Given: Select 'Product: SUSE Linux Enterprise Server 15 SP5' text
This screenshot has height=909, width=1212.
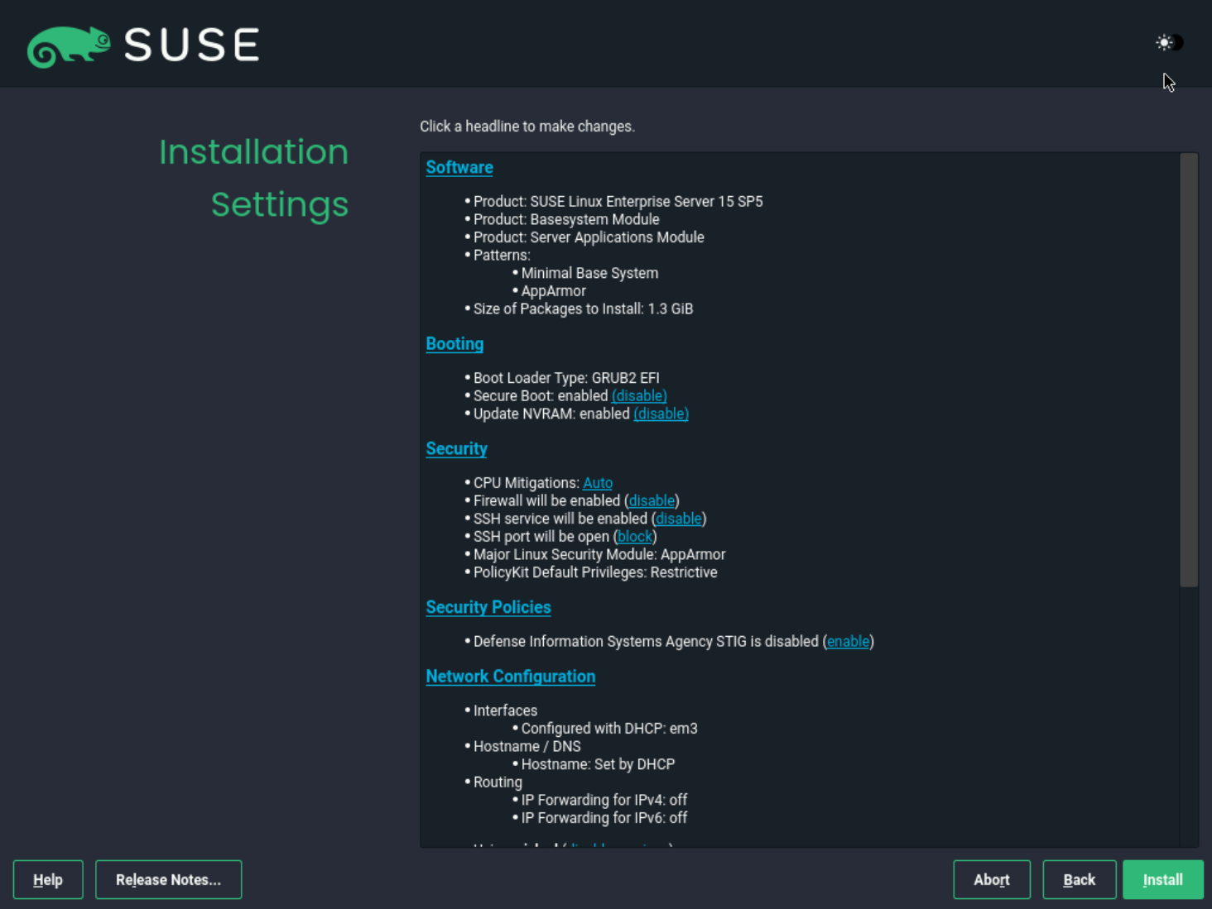Looking at the screenshot, I should point(618,201).
